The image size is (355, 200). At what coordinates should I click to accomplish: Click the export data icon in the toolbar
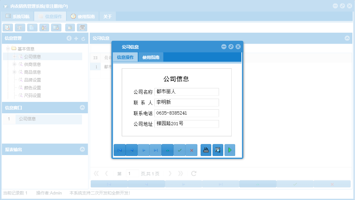coord(70,28)
